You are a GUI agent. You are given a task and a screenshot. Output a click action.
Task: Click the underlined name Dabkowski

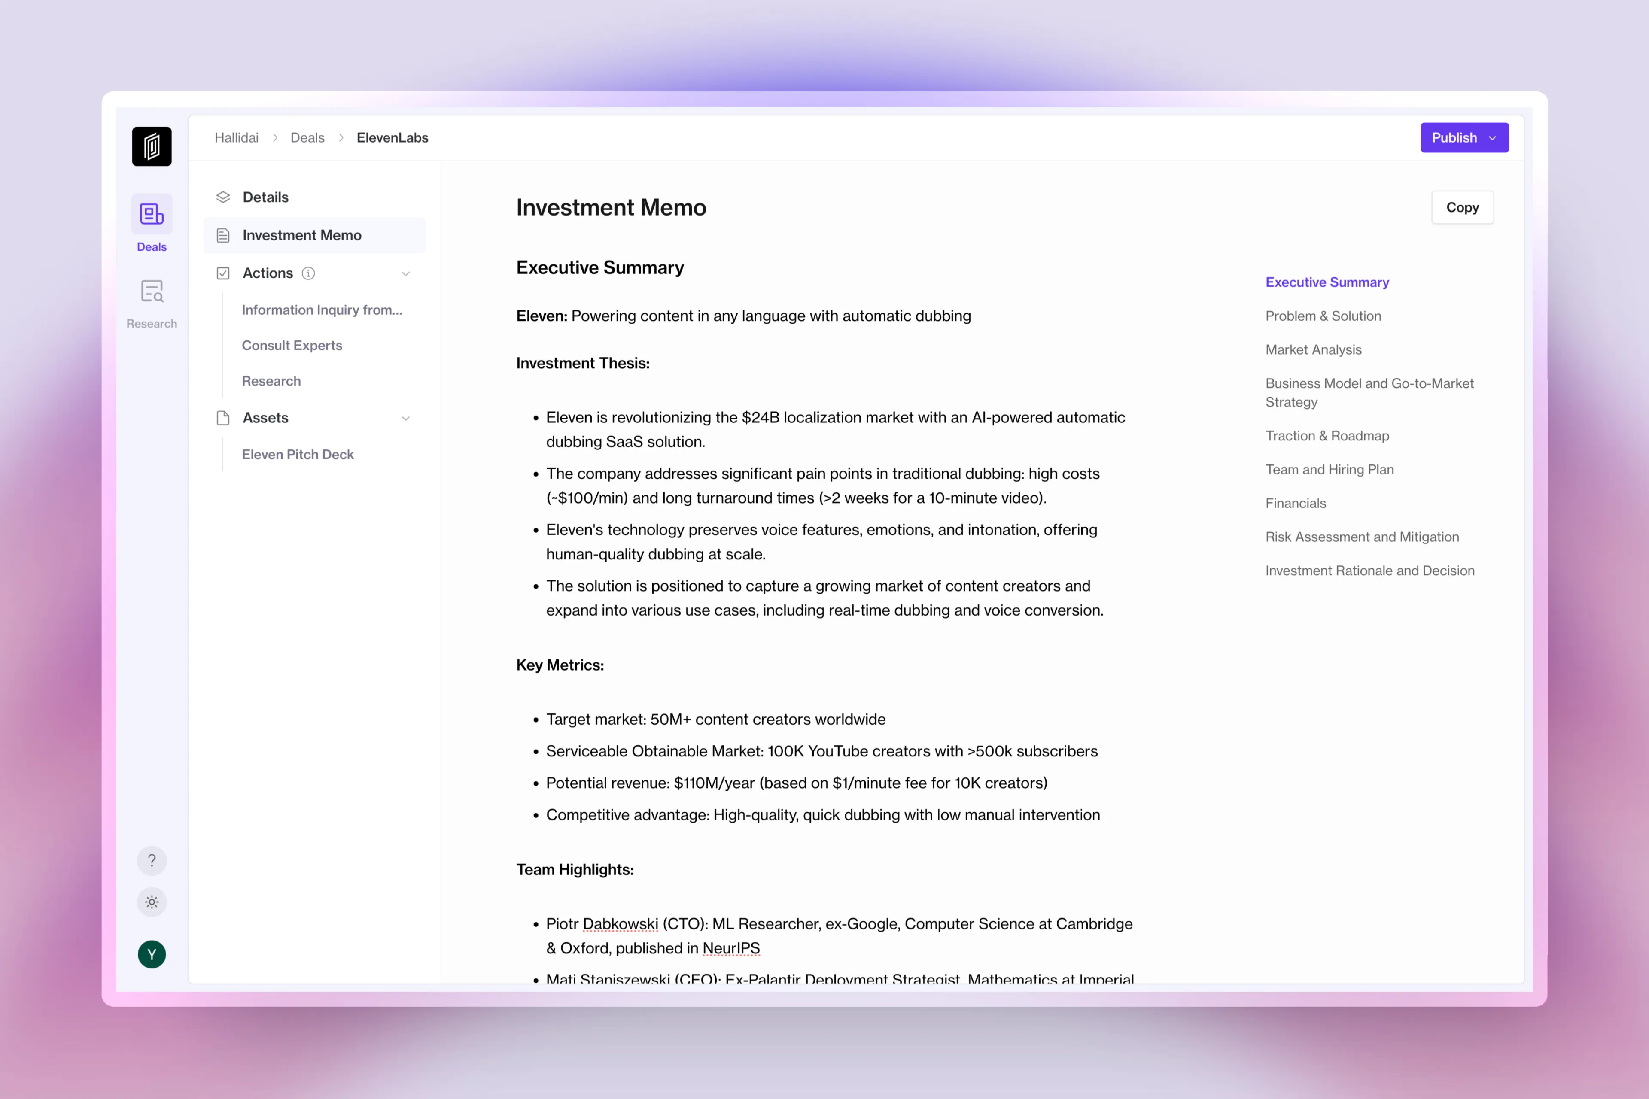(621, 924)
